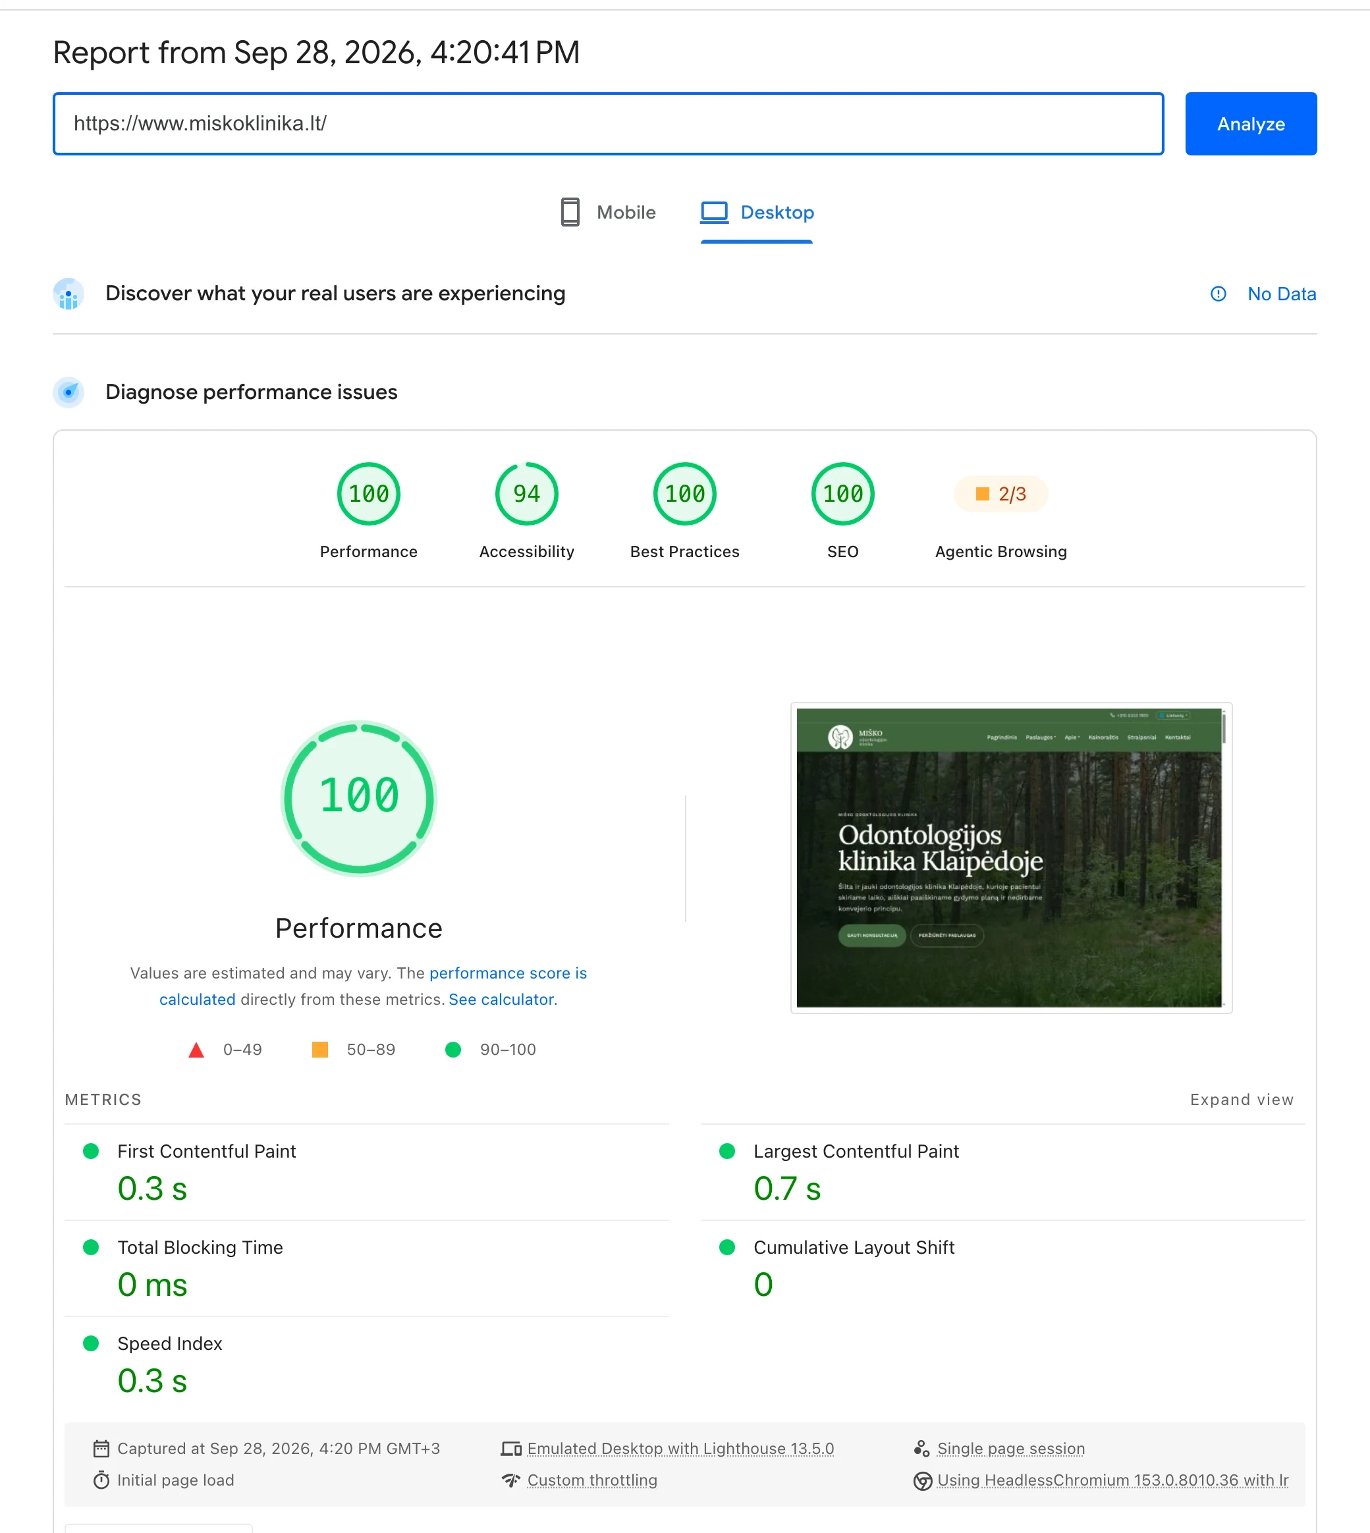Click the orange square 50–89 legend icon
The width and height of the screenshot is (1370, 1533).
[320, 1049]
